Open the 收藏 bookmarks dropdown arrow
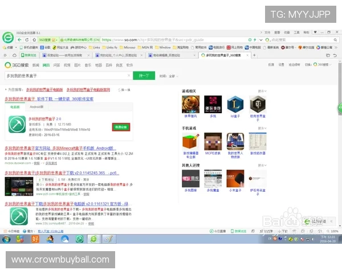 [x=16, y=47]
